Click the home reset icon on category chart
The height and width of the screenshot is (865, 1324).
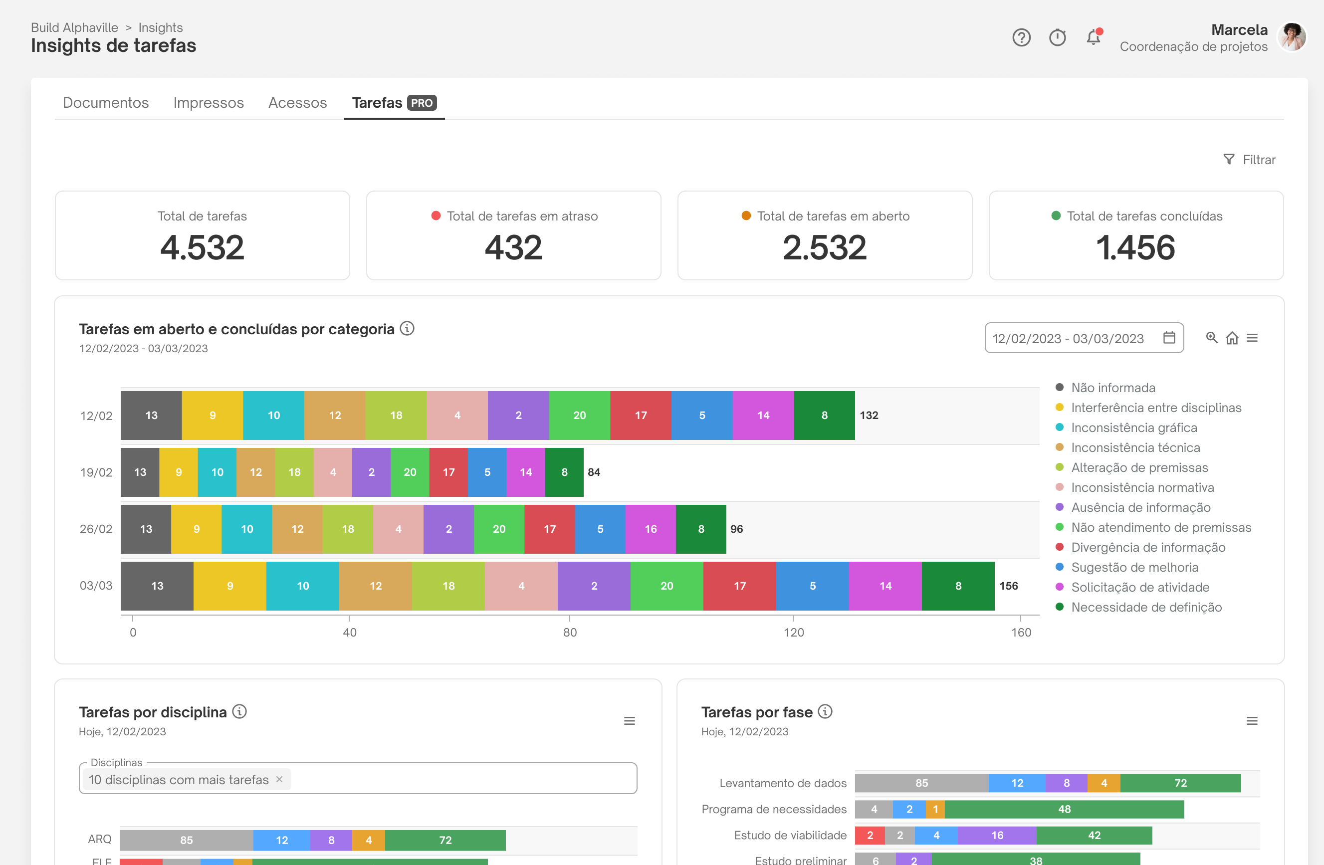1232,338
